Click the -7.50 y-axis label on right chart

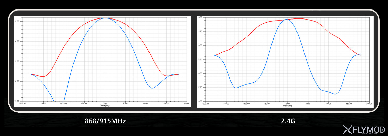200,88
